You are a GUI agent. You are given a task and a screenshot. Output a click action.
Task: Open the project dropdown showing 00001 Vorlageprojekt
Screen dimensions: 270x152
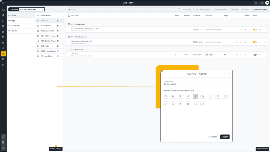click(x=31, y=9)
